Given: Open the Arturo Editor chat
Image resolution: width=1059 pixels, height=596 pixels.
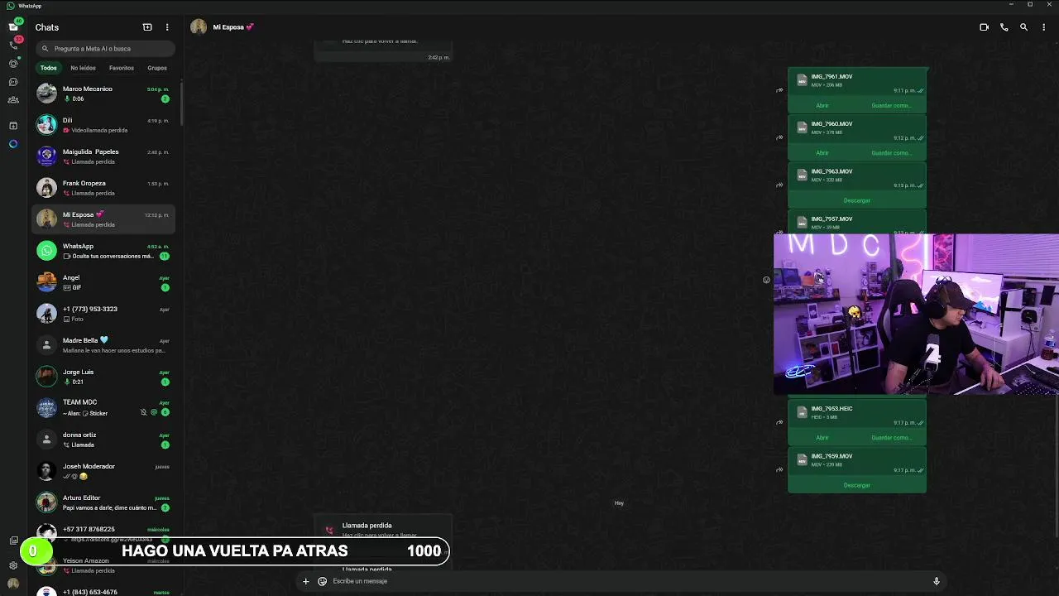Looking at the screenshot, I should (104, 502).
